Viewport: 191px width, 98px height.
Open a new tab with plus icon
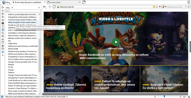coord(84,2)
